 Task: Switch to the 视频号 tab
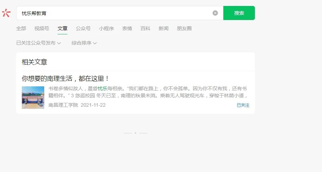pyautogui.click(x=42, y=28)
